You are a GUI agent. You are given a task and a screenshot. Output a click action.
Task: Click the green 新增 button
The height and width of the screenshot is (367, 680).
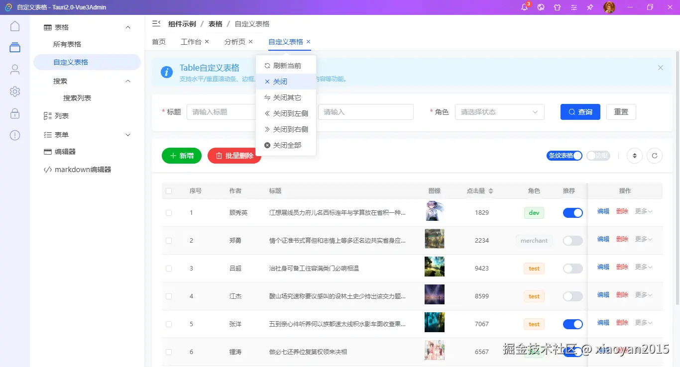pos(181,156)
